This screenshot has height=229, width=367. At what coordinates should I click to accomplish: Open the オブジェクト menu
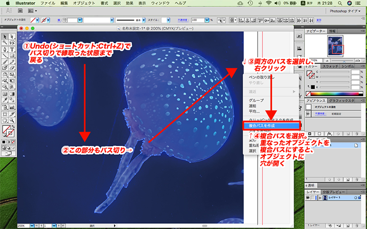point(84,3)
